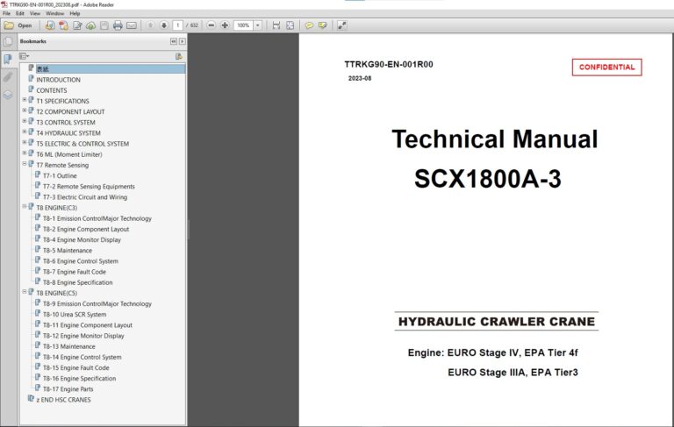Click the fit width scrolling icon
Image resolution: width=674 pixels, height=427 pixels.
tap(276, 25)
